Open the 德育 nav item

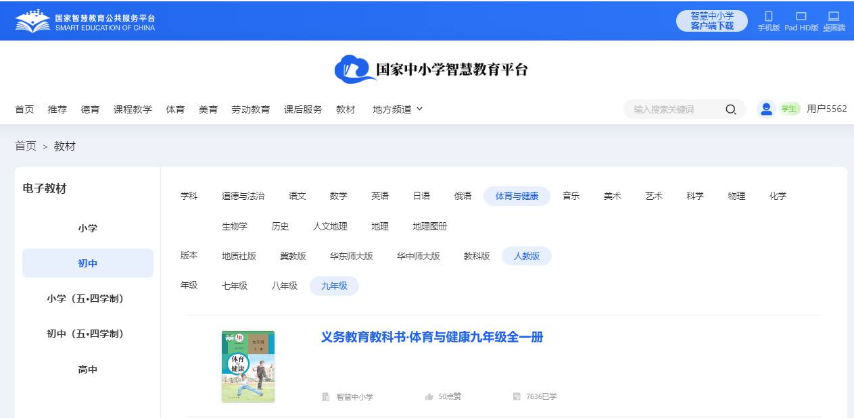[x=91, y=109]
